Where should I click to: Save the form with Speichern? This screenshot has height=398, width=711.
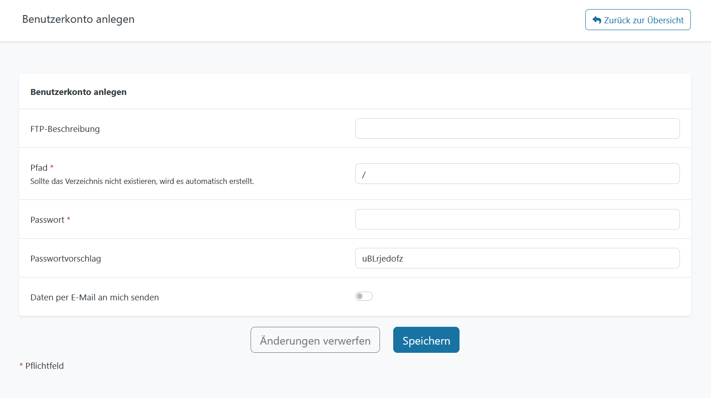pos(426,340)
